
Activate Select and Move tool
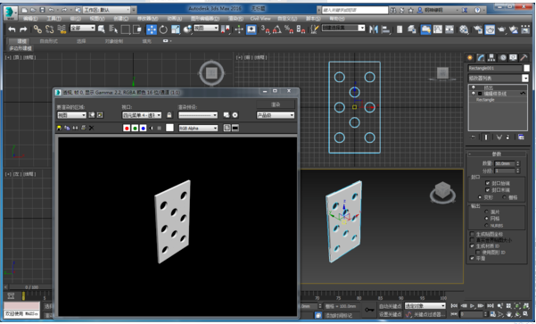[152, 29]
